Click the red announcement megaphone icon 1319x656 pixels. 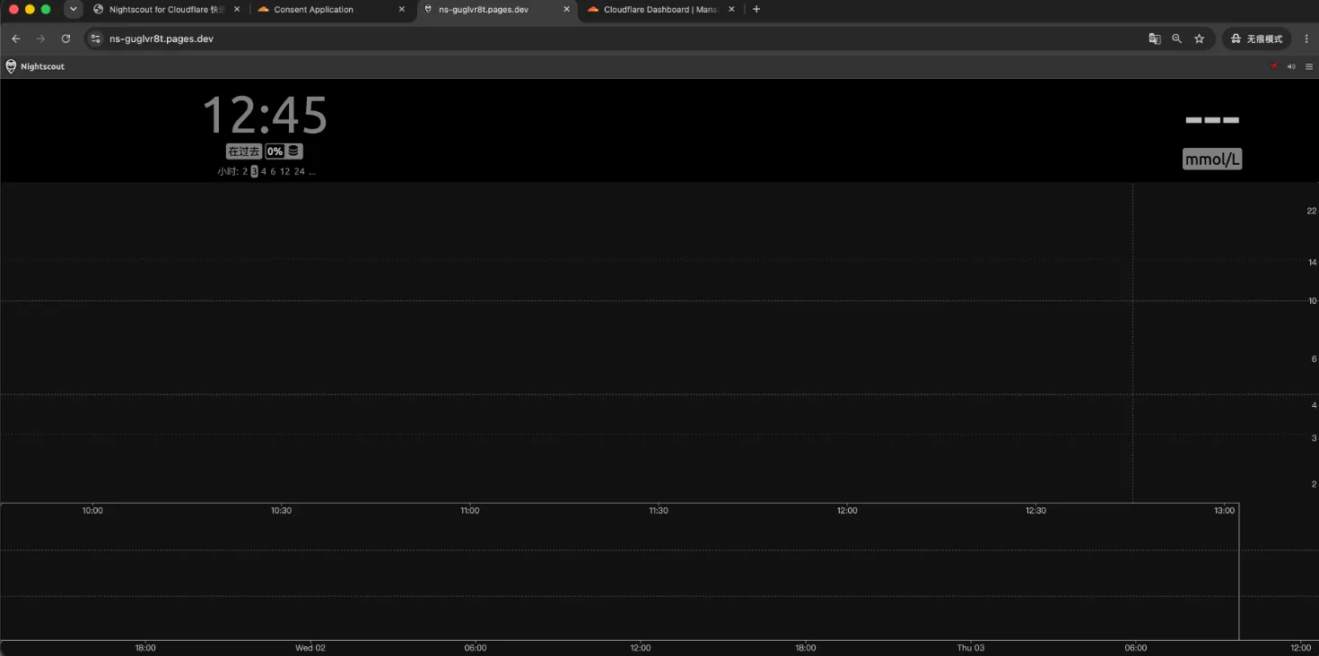click(x=1273, y=66)
